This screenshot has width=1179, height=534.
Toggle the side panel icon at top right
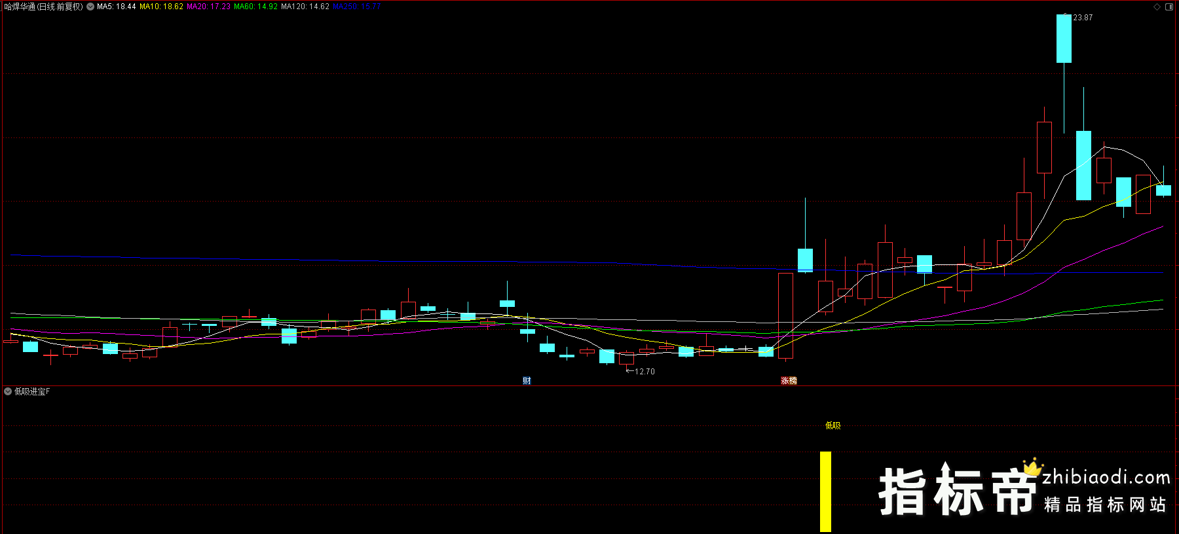1169,7
